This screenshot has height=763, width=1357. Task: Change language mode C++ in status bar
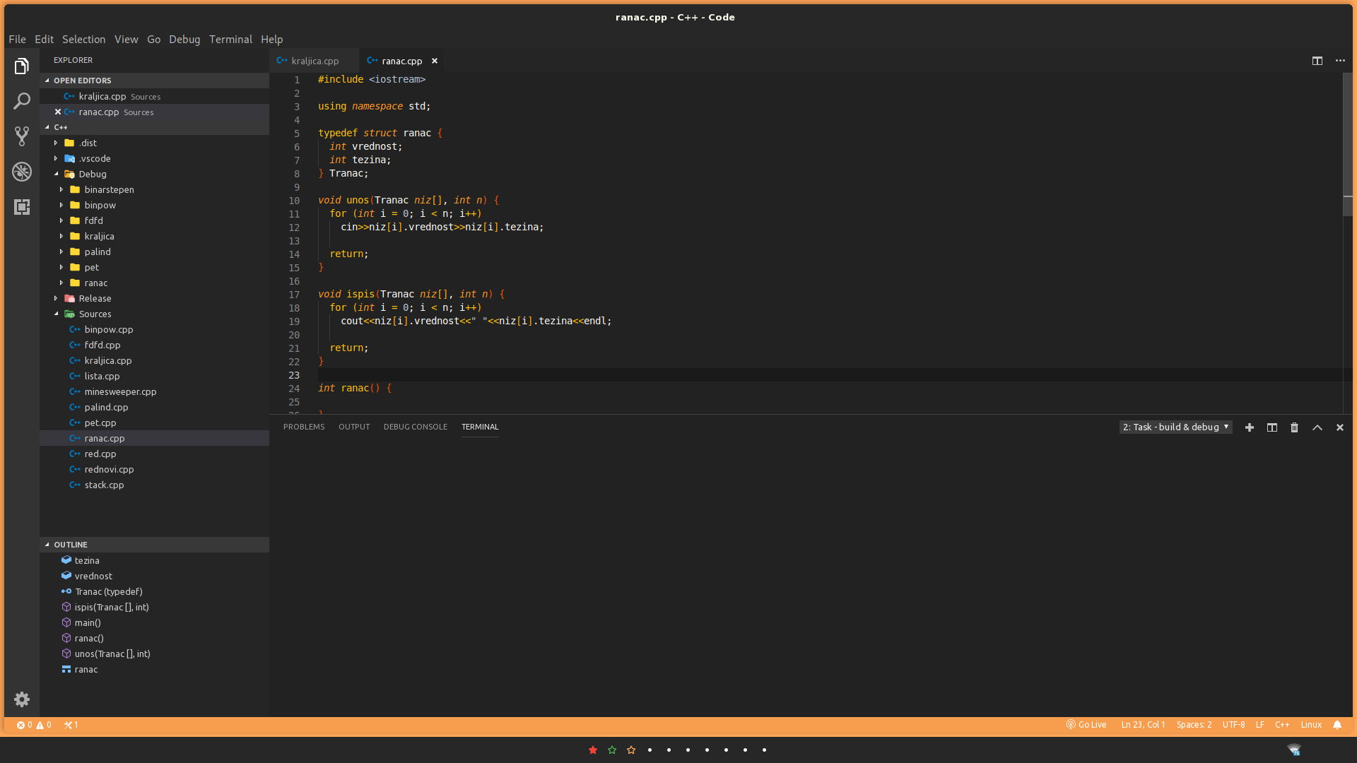point(1282,725)
